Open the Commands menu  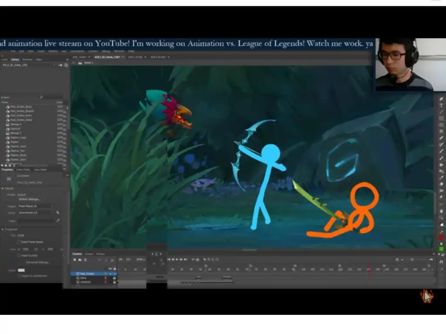tap(77, 51)
